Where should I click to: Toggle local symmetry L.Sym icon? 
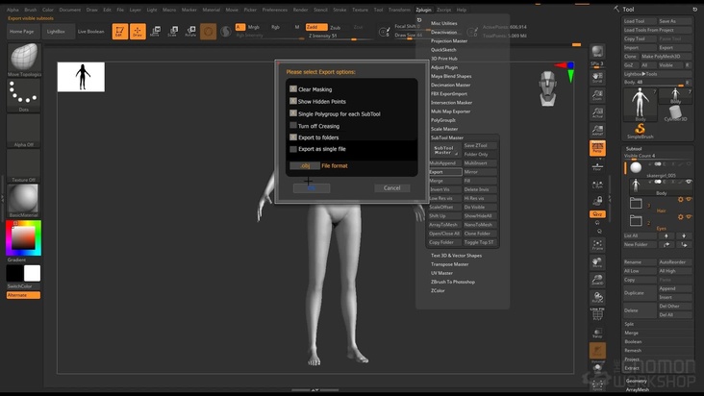coord(597,184)
